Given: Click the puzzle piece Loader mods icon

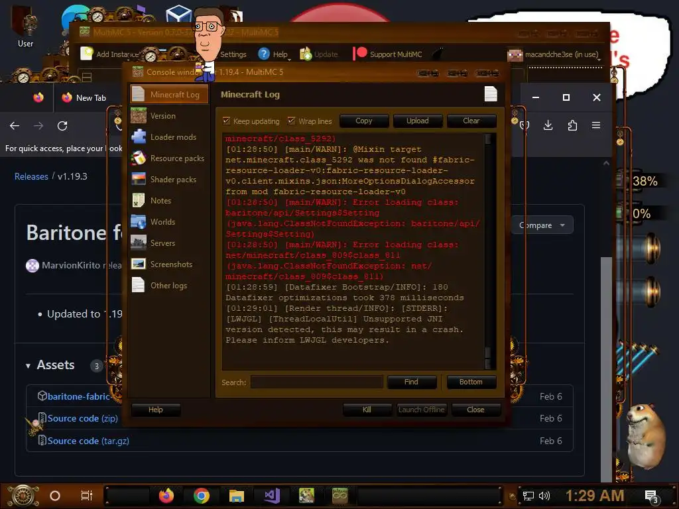Looking at the screenshot, I should tap(139, 137).
